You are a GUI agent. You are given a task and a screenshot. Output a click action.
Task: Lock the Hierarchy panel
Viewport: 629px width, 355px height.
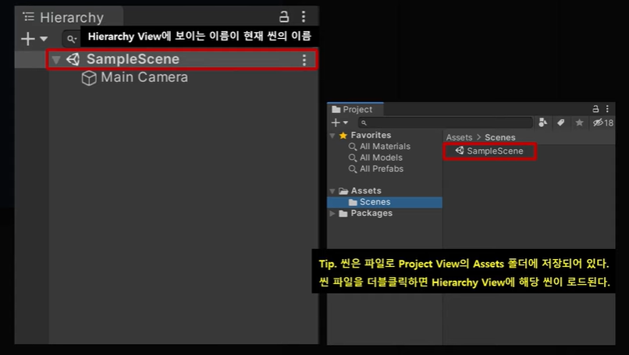point(284,17)
